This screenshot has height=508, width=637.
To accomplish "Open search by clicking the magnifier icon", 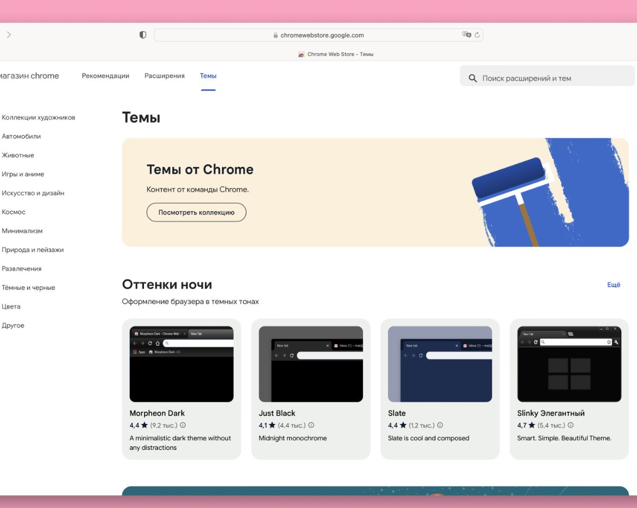I will pos(473,78).
